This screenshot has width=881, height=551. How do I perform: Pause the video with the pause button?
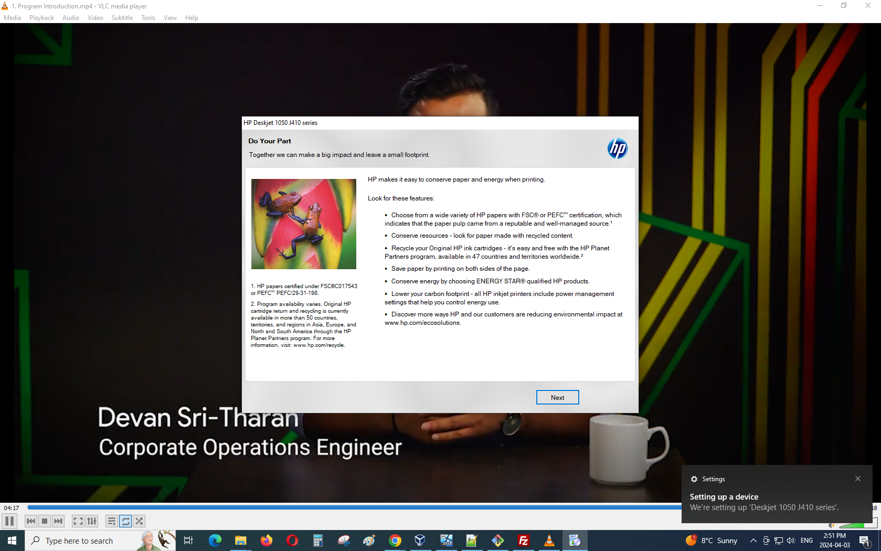[9, 521]
